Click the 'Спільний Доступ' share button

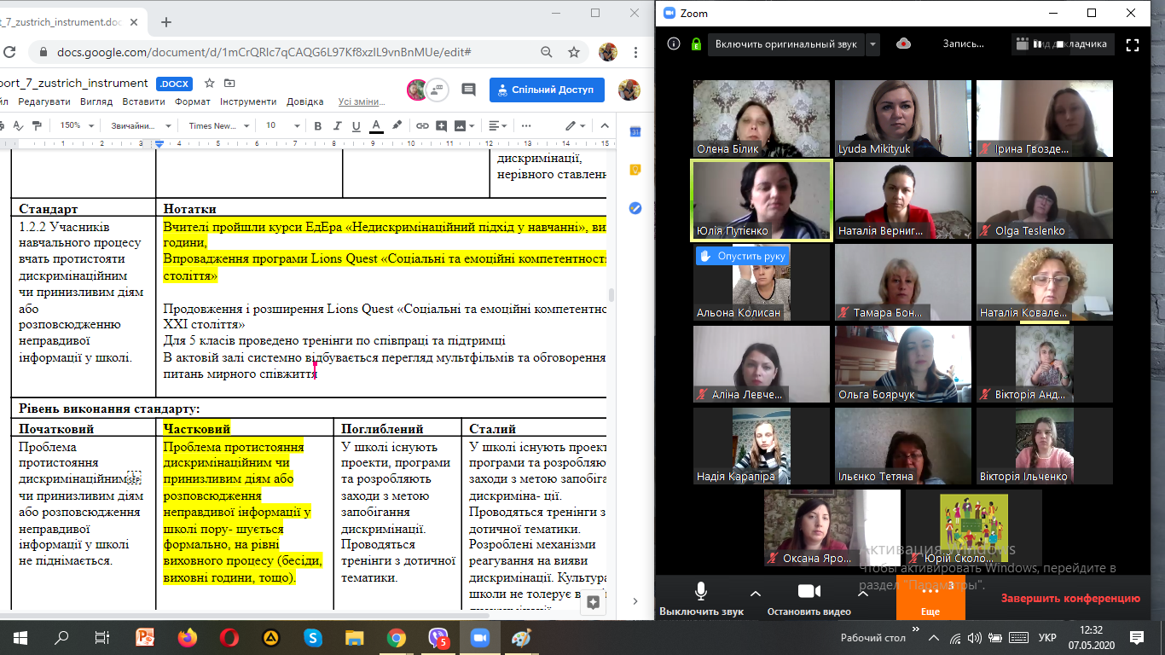pos(547,90)
